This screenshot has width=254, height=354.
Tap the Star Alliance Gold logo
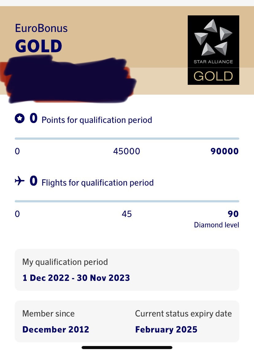click(x=213, y=50)
